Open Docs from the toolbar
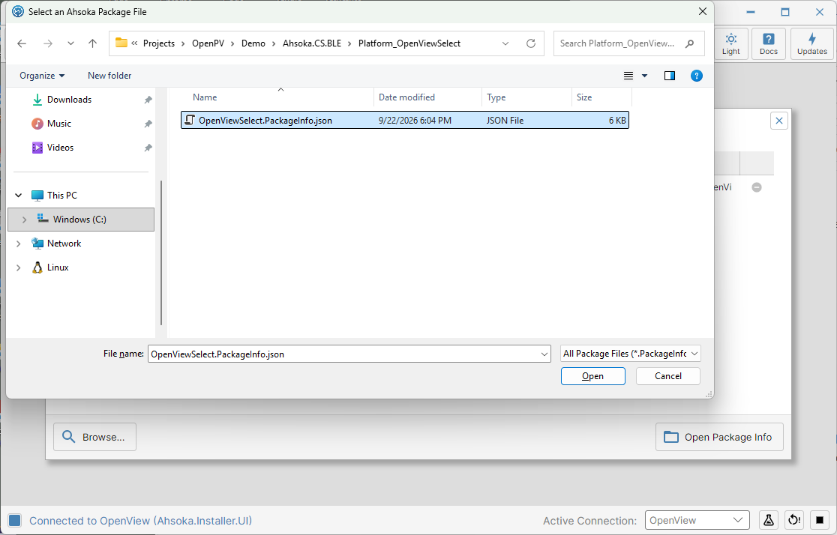This screenshot has height=535, width=837. coord(768,43)
